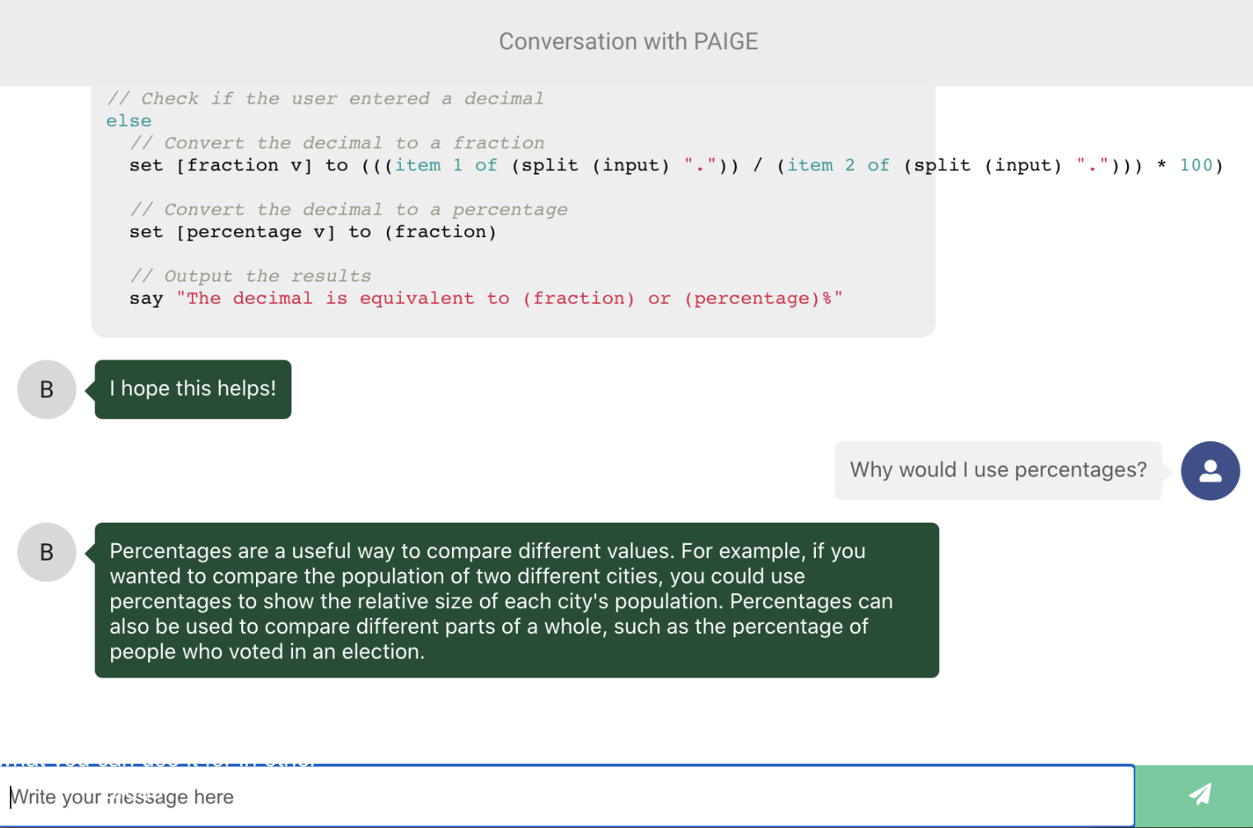Viewport: 1253px width, 828px height.
Task: Click "// Convert the decimal to a fraction" comment
Action: [338, 143]
